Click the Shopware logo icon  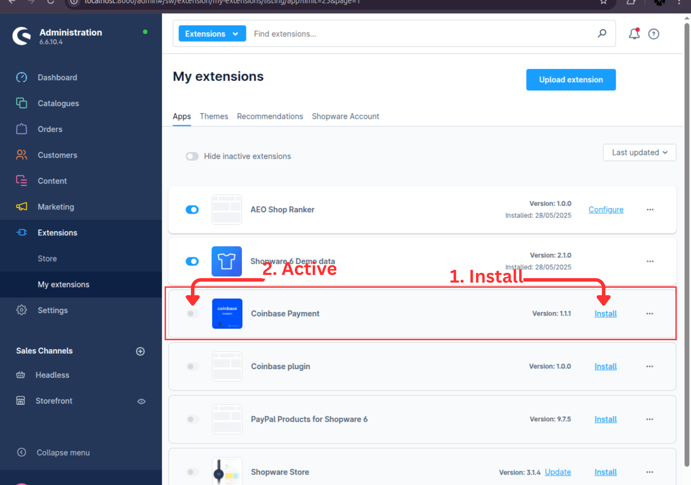coord(22,36)
